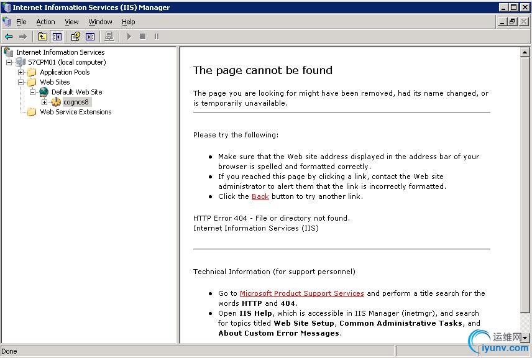The image size is (532, 358).
Task: Click the scroll up arrow in content pane
Action: (525, 52)
